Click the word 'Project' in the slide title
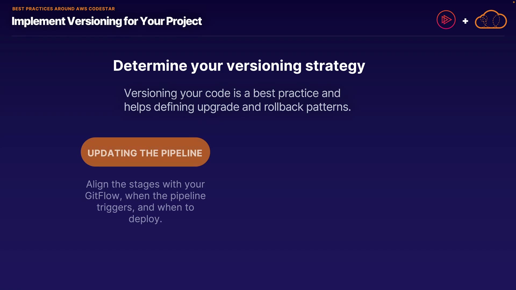The image size is (516, 290). 184,21
